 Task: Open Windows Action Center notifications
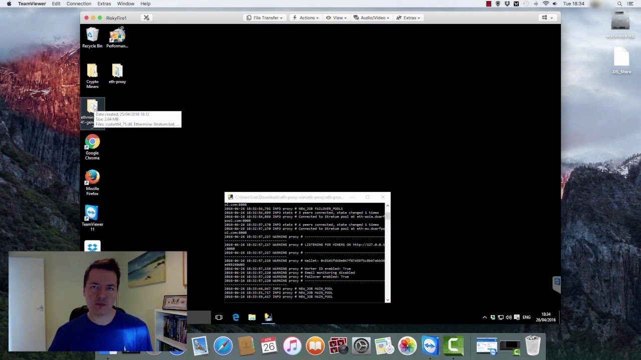pos(517,317)
